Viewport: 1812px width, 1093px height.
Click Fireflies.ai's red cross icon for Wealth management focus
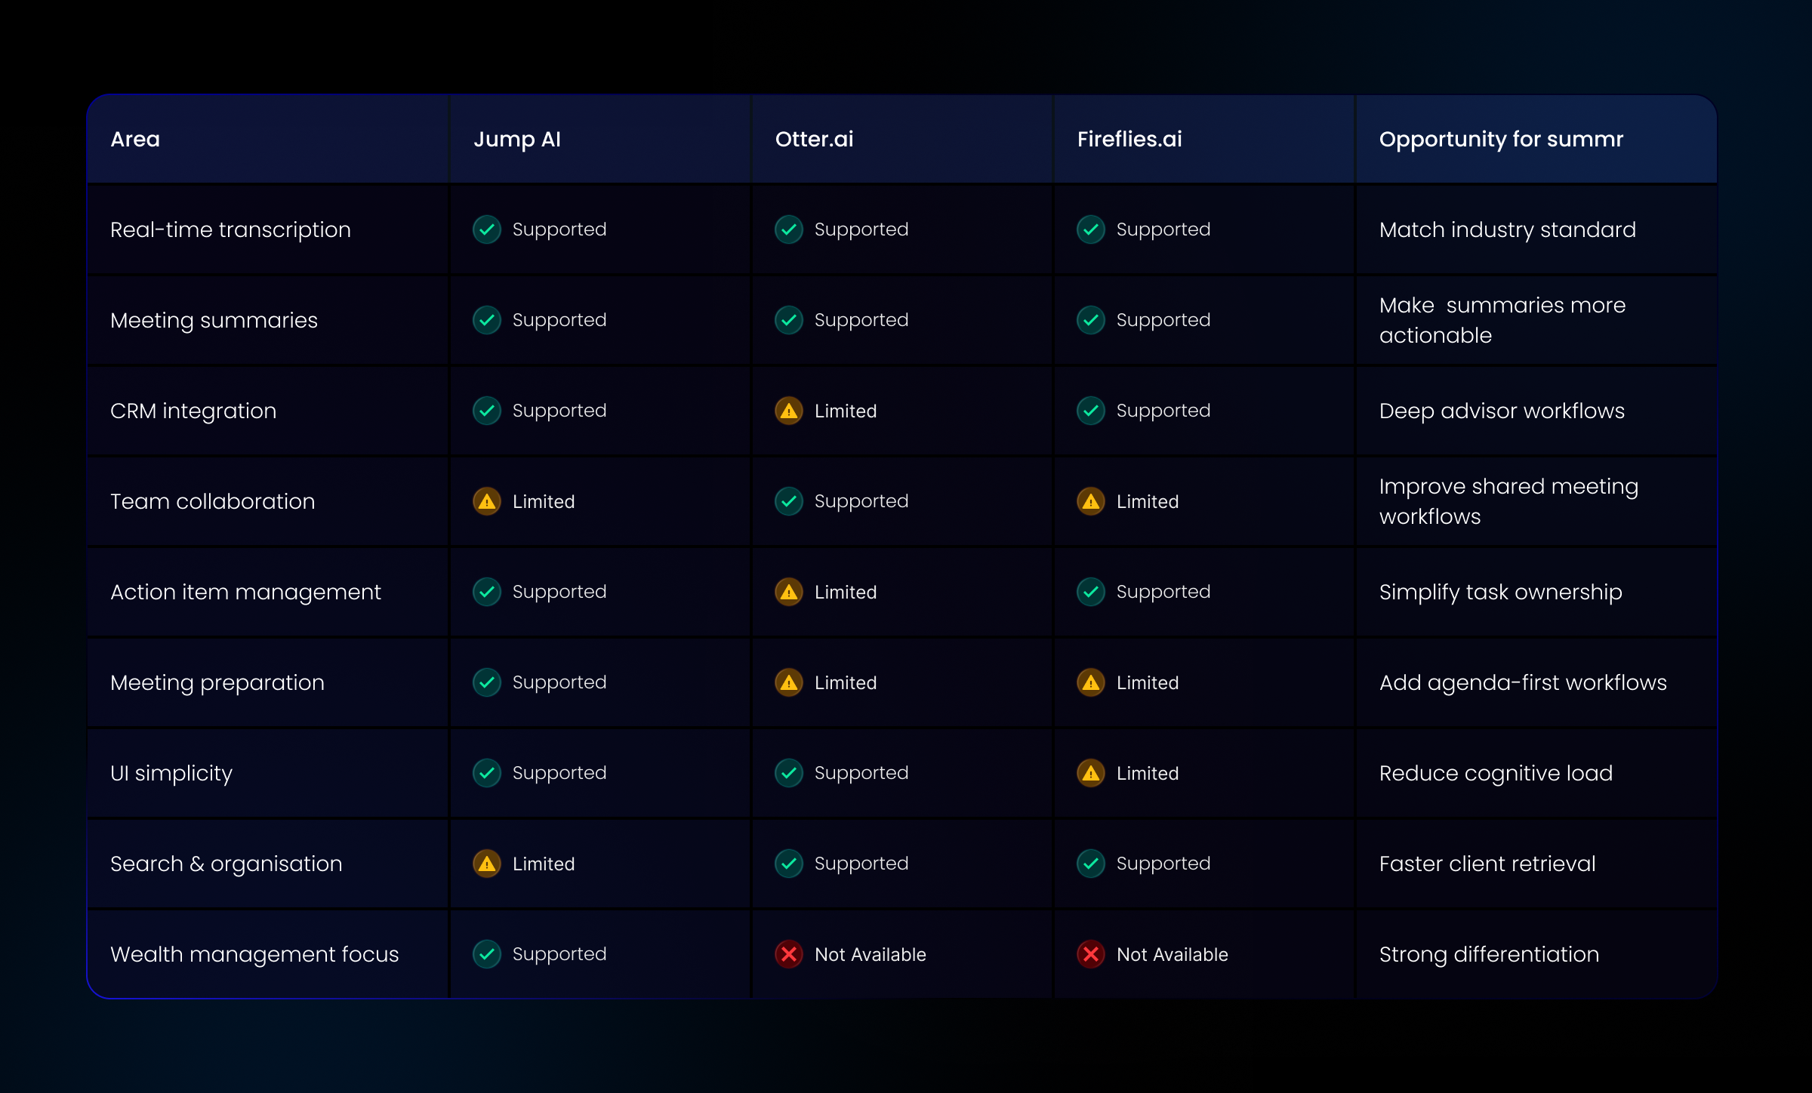point(1091,954)
